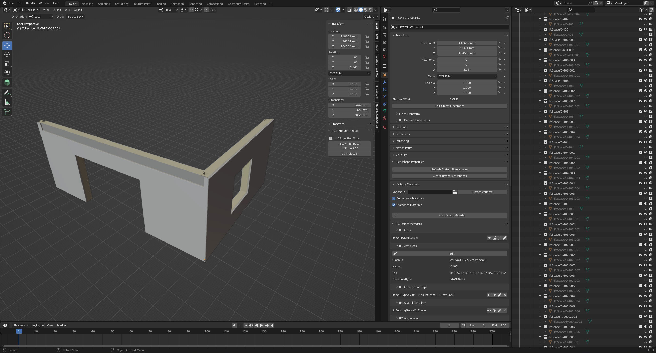Click the pencil icon next to IfcWall[STANDARD]

(x=505, y=238)
